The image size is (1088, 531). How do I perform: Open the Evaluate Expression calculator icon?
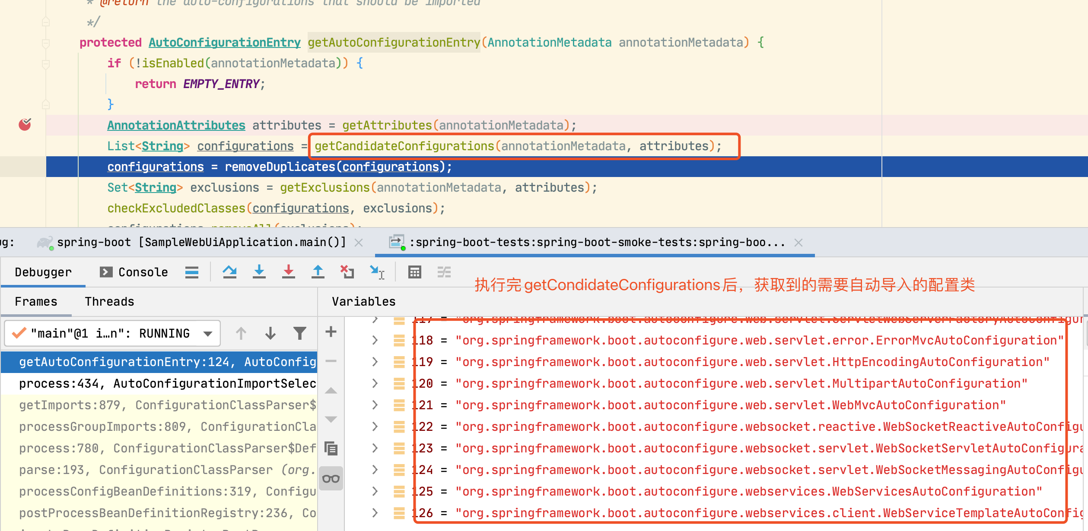coord(414,272)
